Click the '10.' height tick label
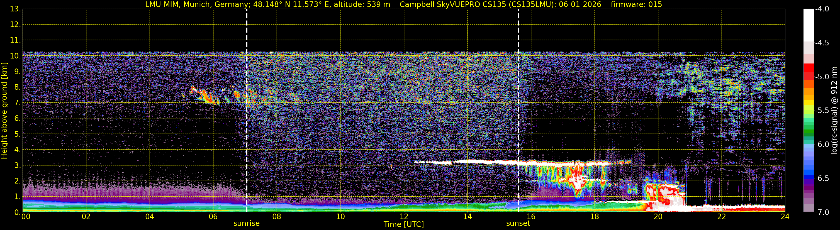Viewport: 840px width, 230px height. click(15, 56)
